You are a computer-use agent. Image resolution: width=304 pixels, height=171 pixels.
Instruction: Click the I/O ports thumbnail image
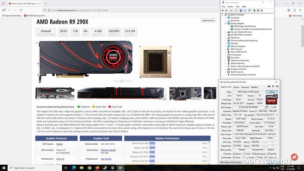point(55,94)
